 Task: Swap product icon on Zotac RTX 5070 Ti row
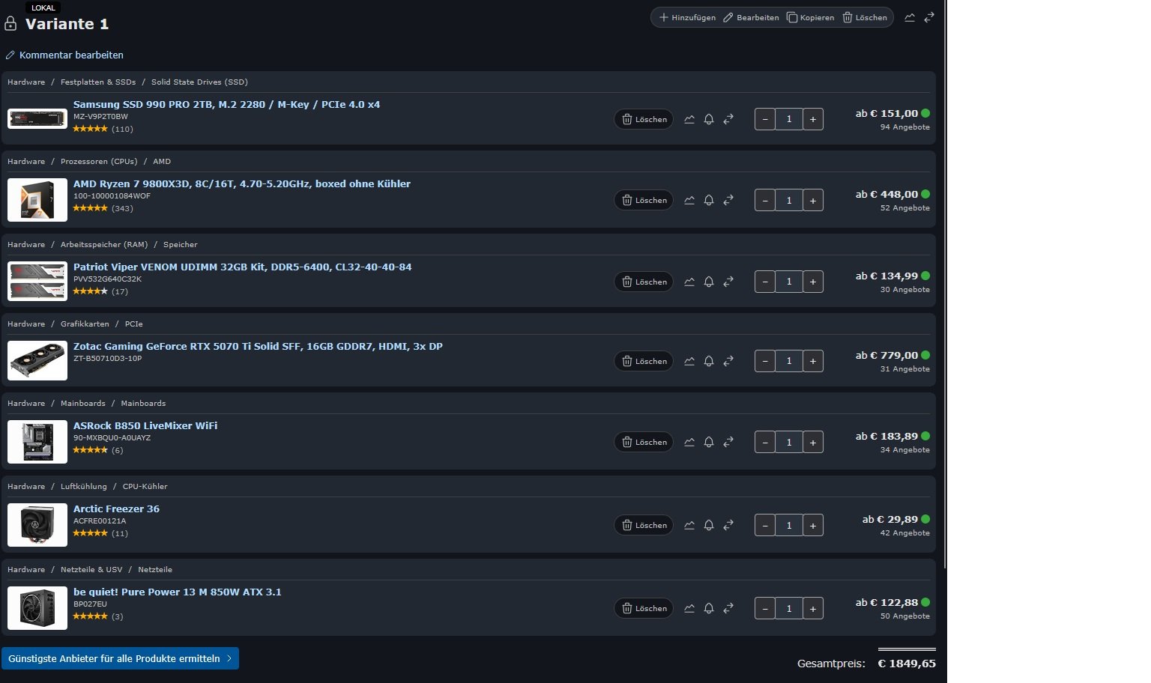pyautogui.click(x=728, y=361)
